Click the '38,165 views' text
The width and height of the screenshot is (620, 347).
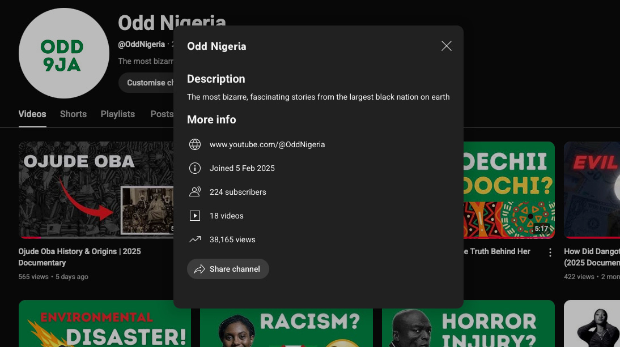click(232, 239)
